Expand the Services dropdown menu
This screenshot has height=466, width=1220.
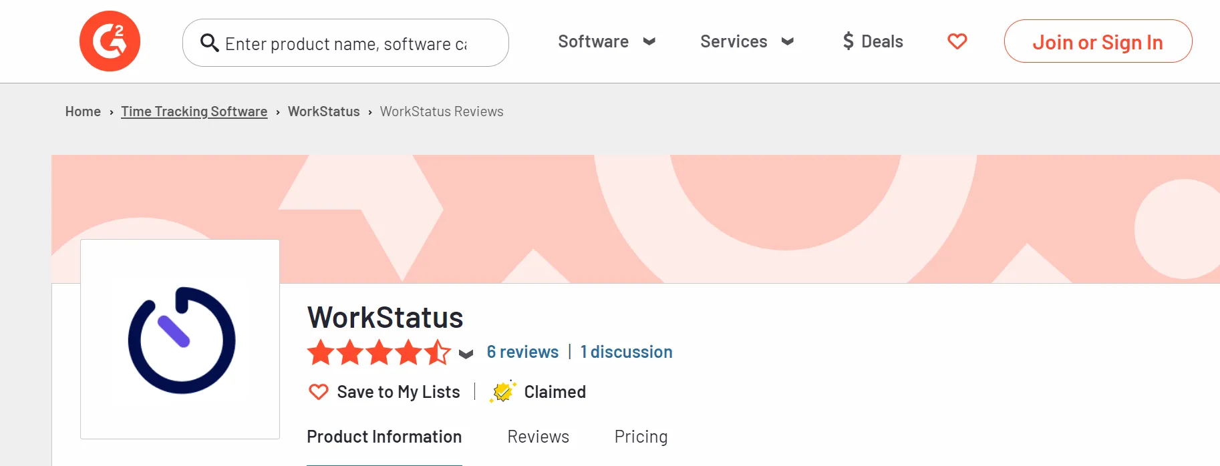[x=747, y=41]
